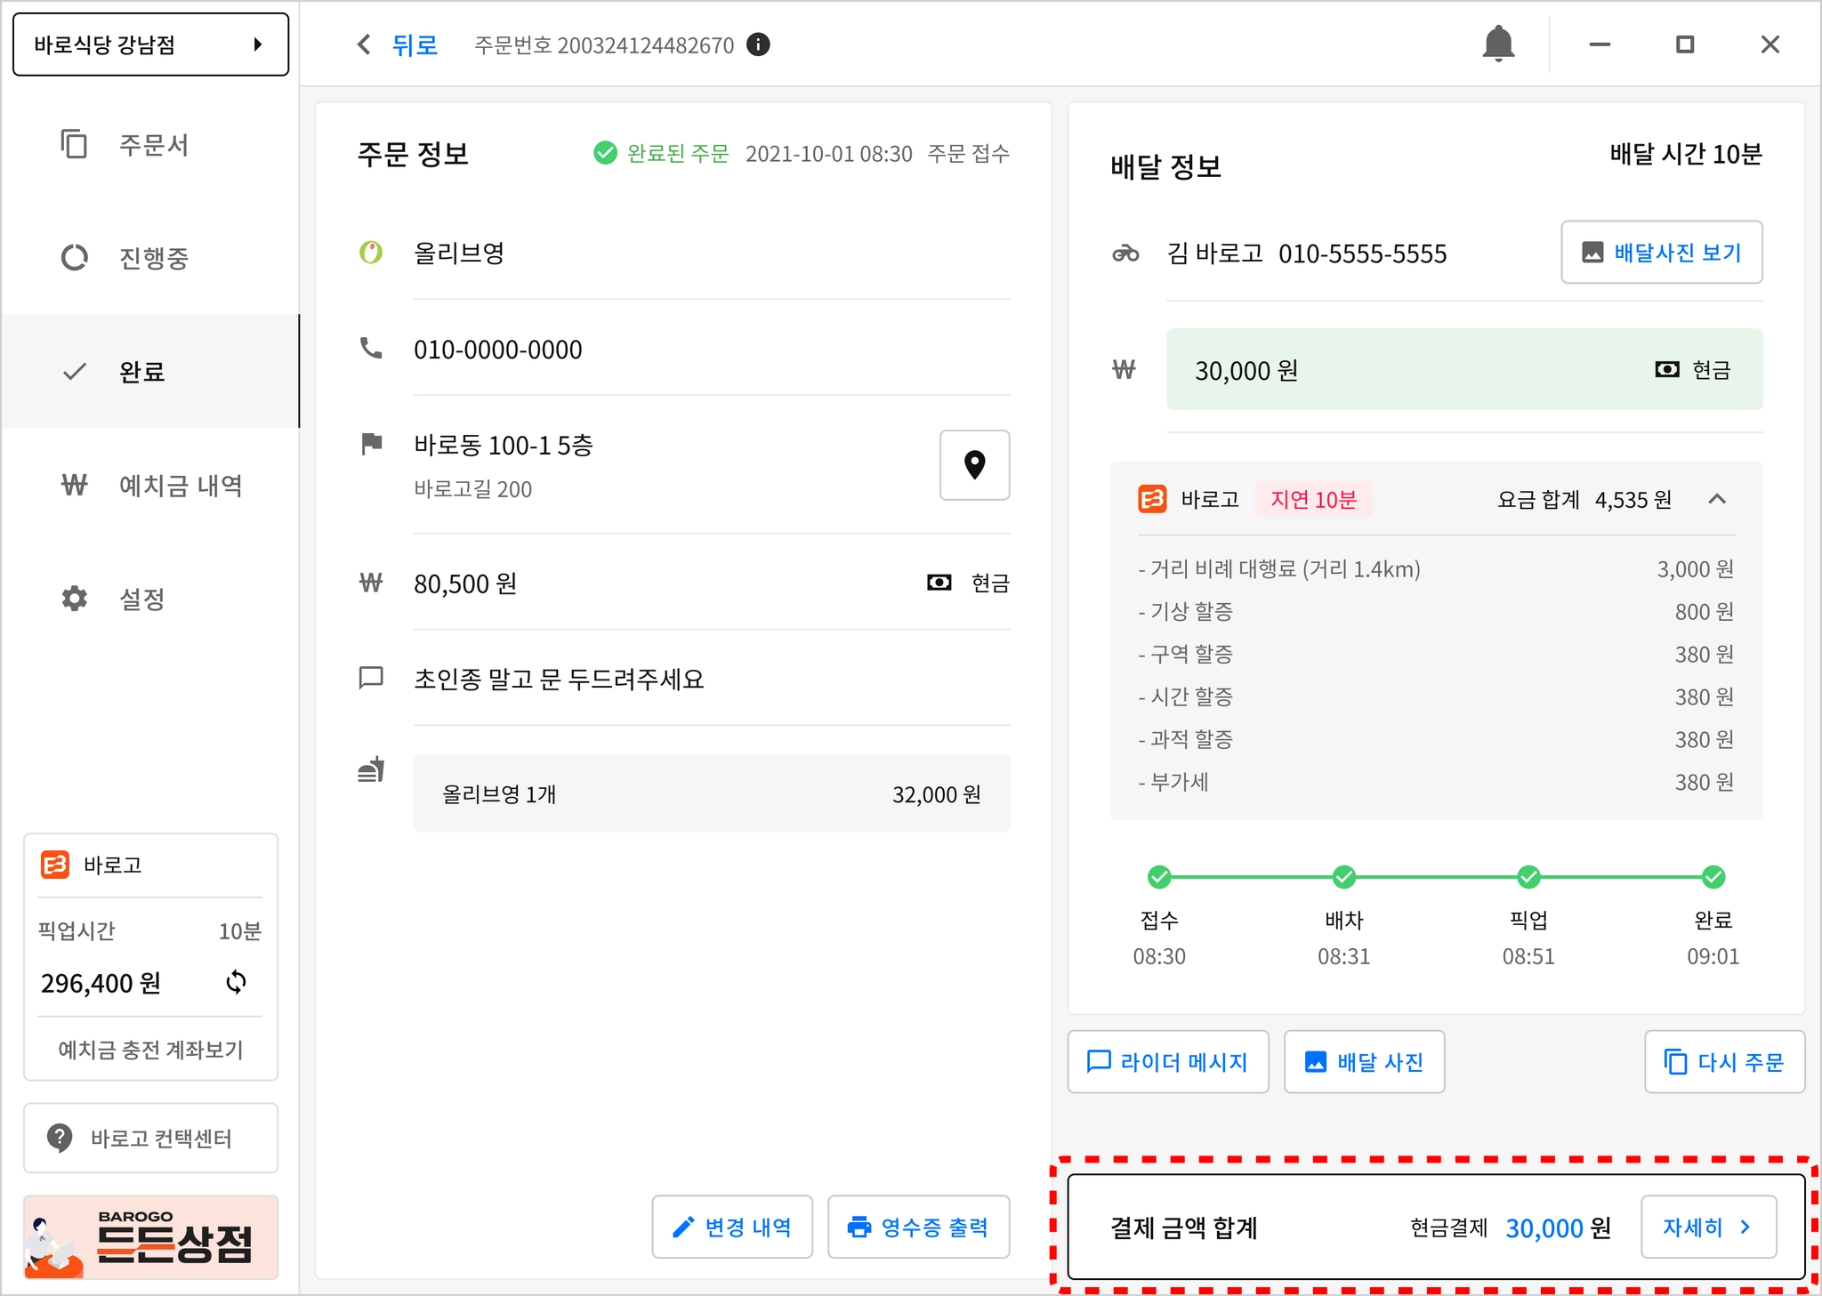The width and height of the screenshot is (1822, 1296).
Task: Click the order number info icon
Action: [x=758, y=44]
